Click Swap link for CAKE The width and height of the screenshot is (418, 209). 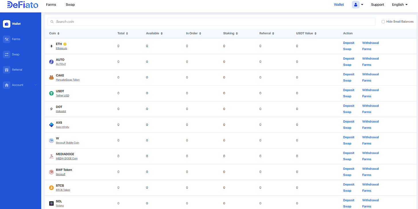point(347,80)
